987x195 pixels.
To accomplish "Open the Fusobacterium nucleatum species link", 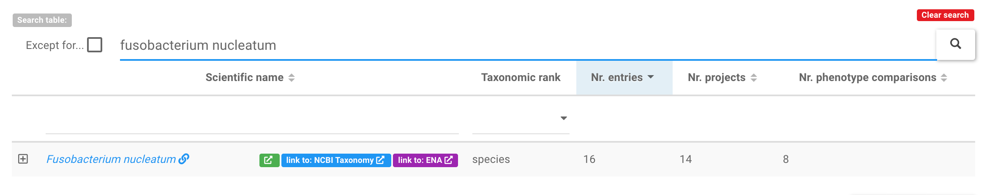I will pos(111,159).
